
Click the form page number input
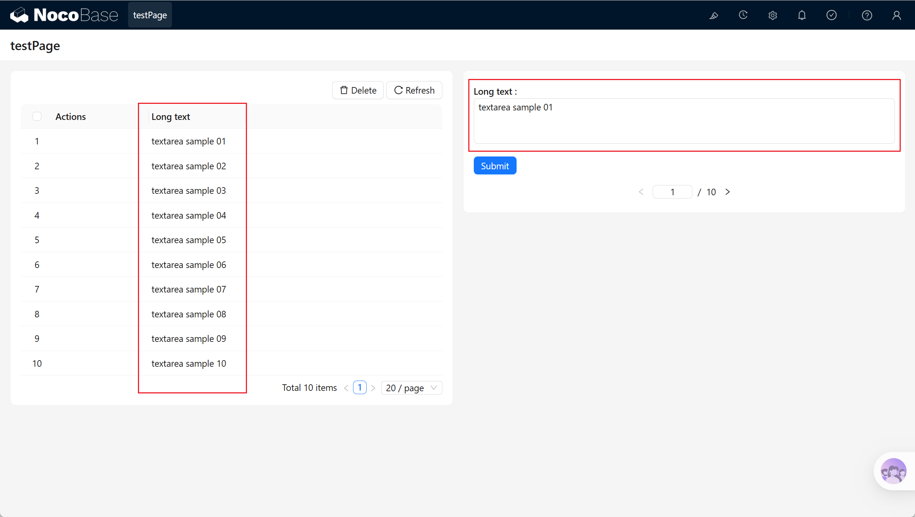(x=672, y=192)
